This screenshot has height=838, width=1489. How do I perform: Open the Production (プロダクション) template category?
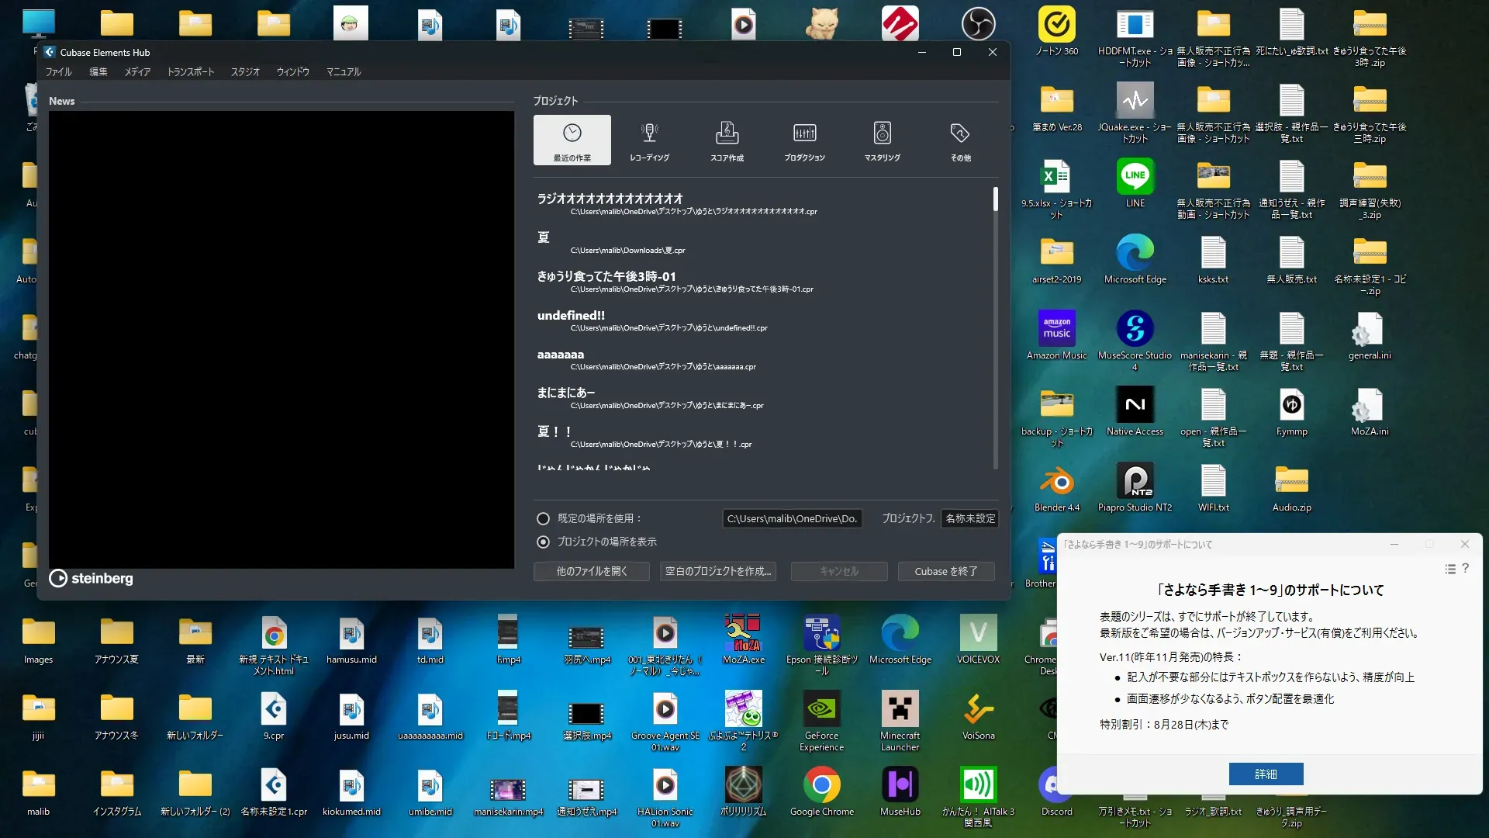[804, 140]
